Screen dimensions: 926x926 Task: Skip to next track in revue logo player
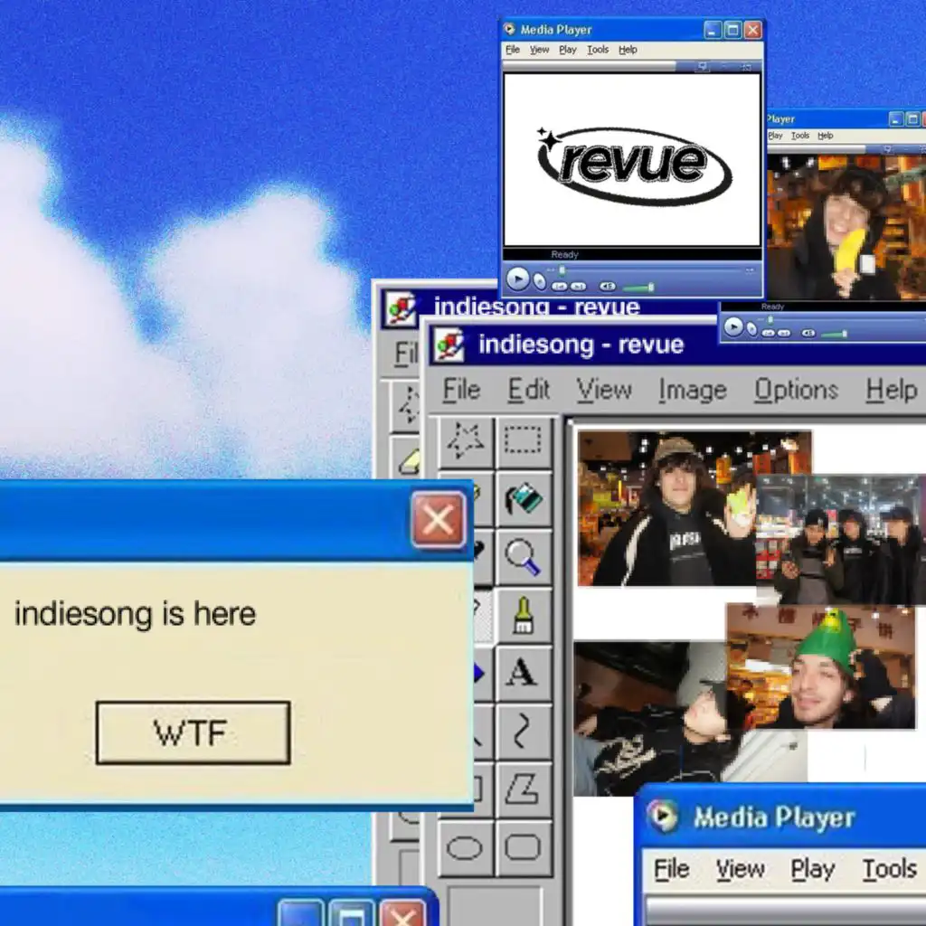(x=578, y=287)
